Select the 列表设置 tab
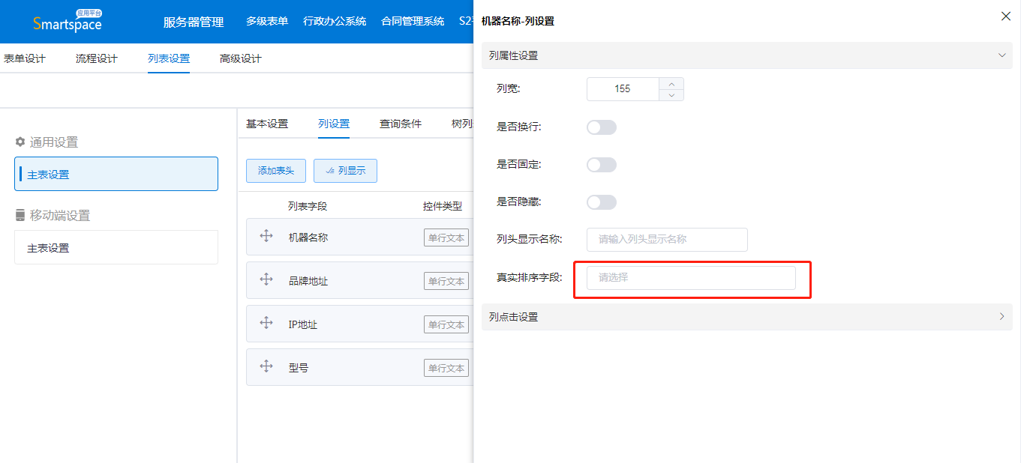 click(169, 58)
